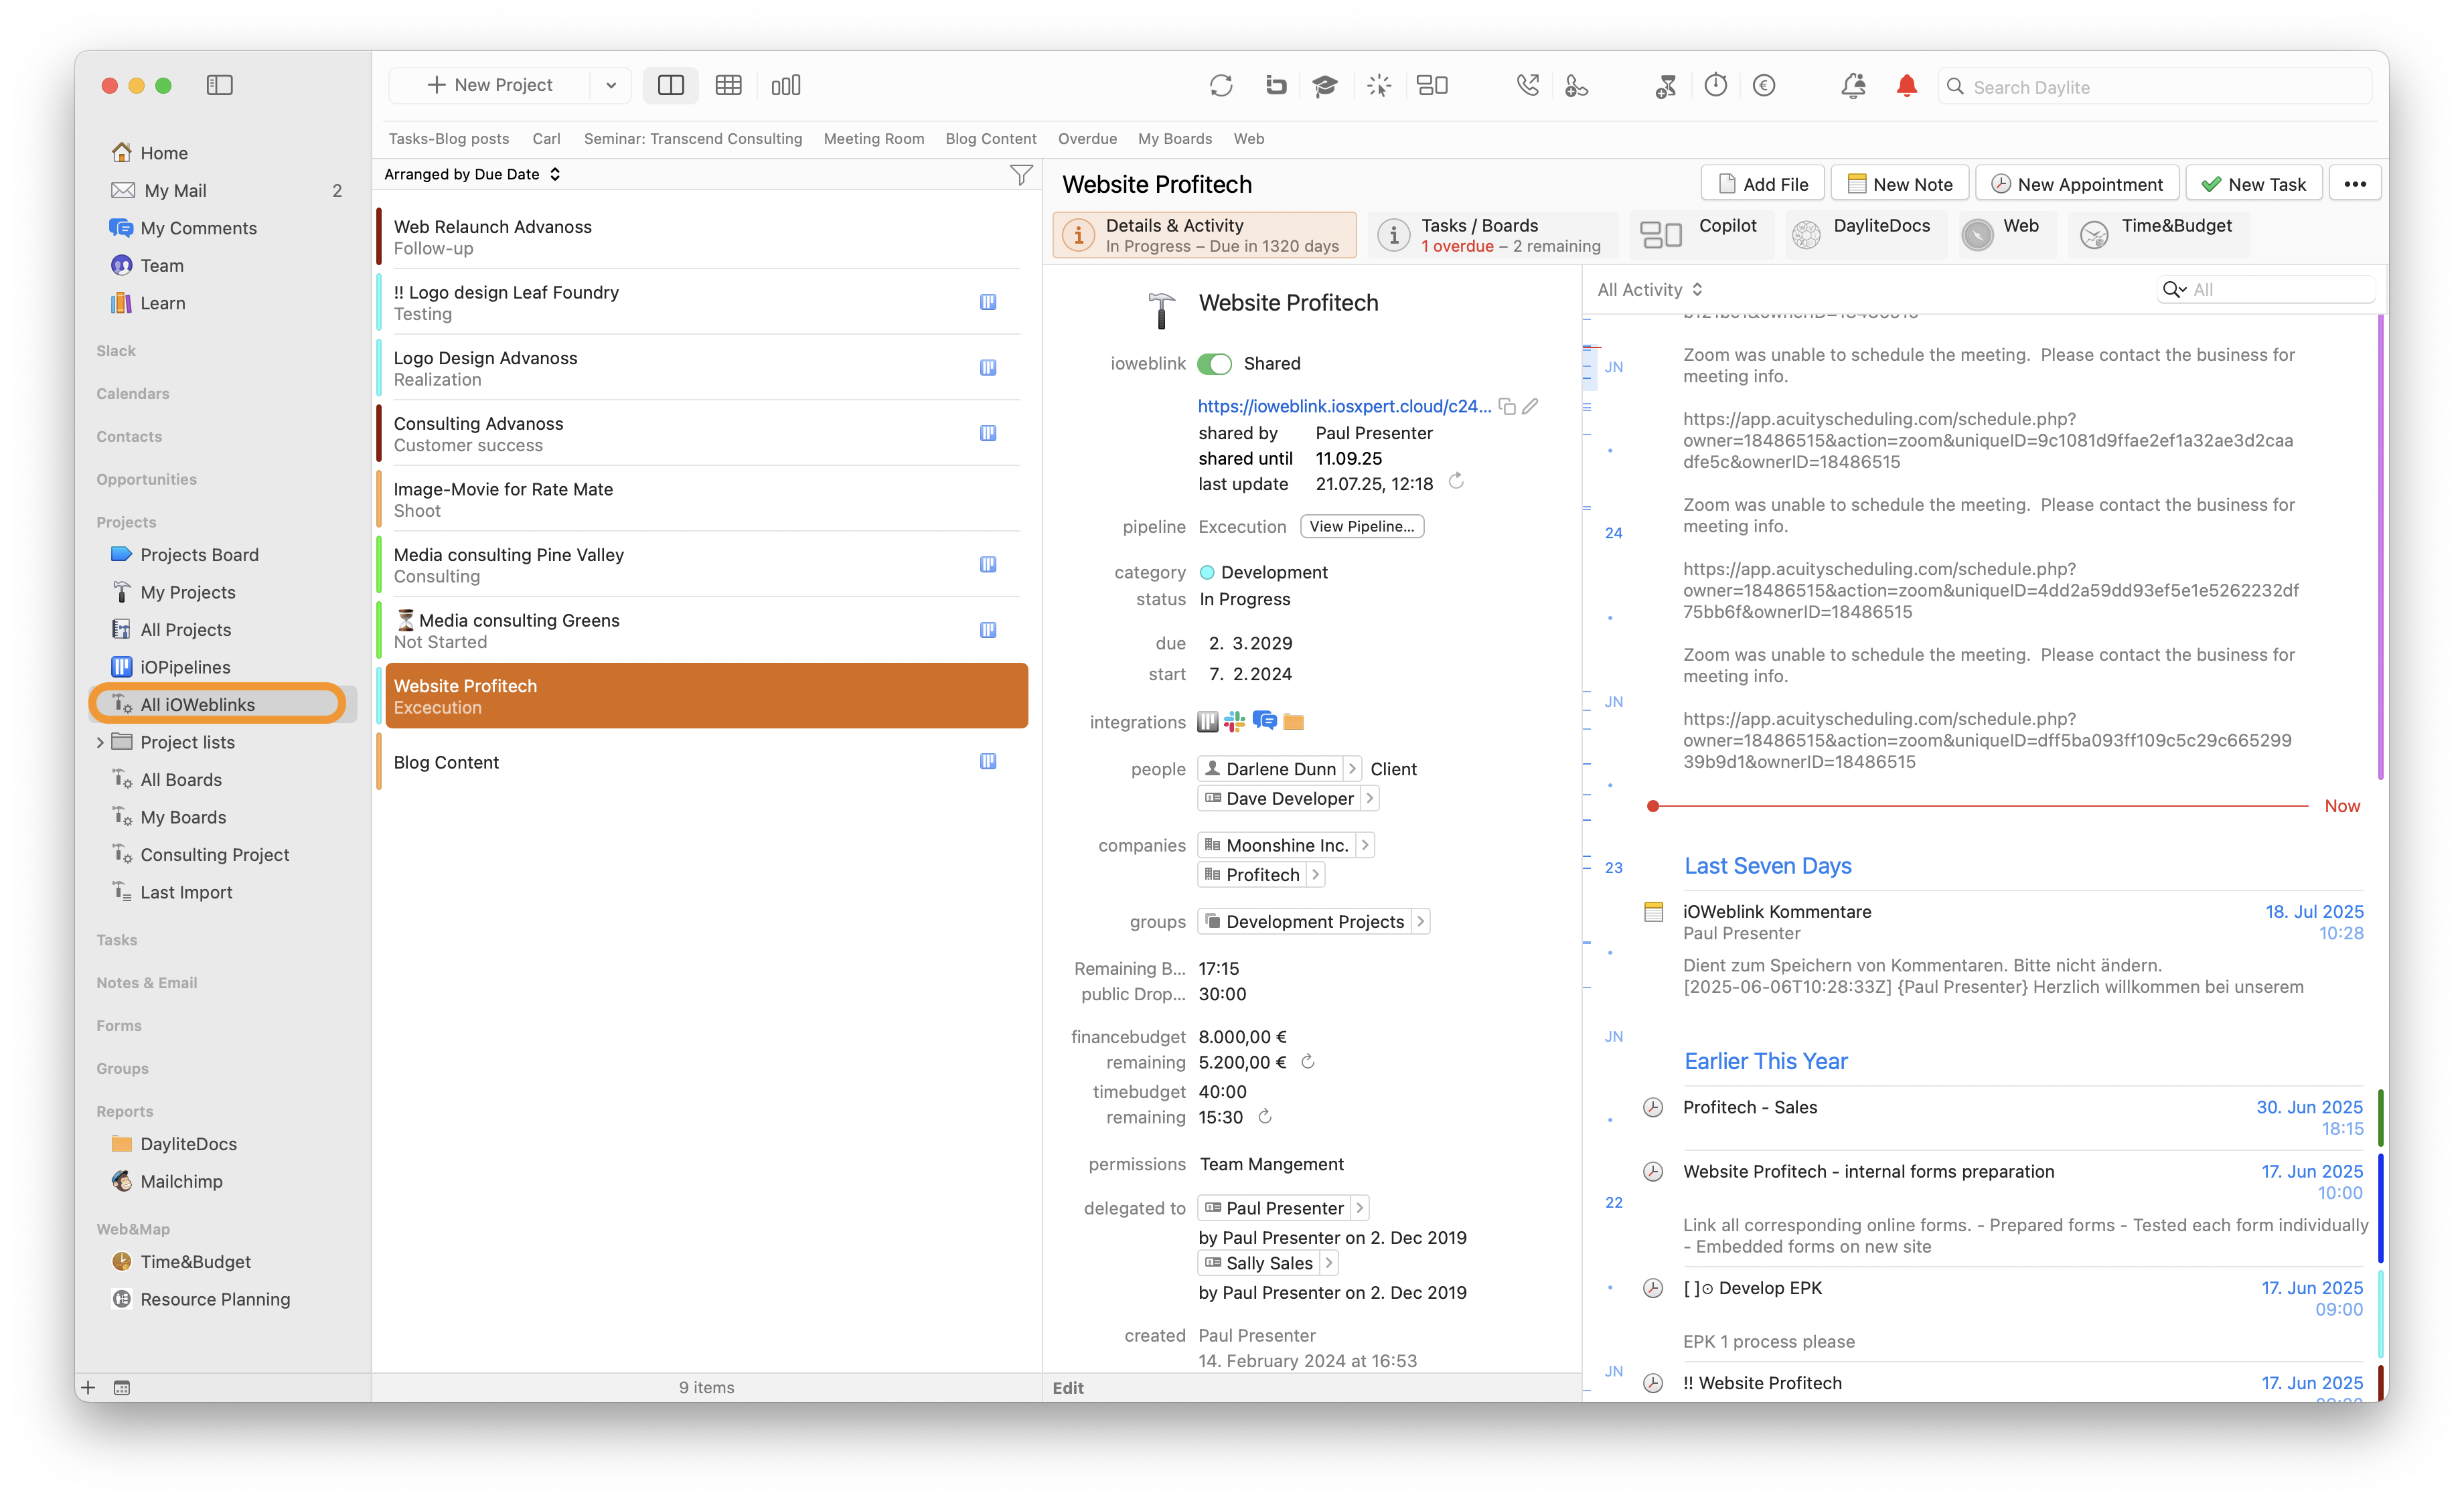Toggle the ioweblink Shared switch
2464x1501 pixels.
(1214, 364)
